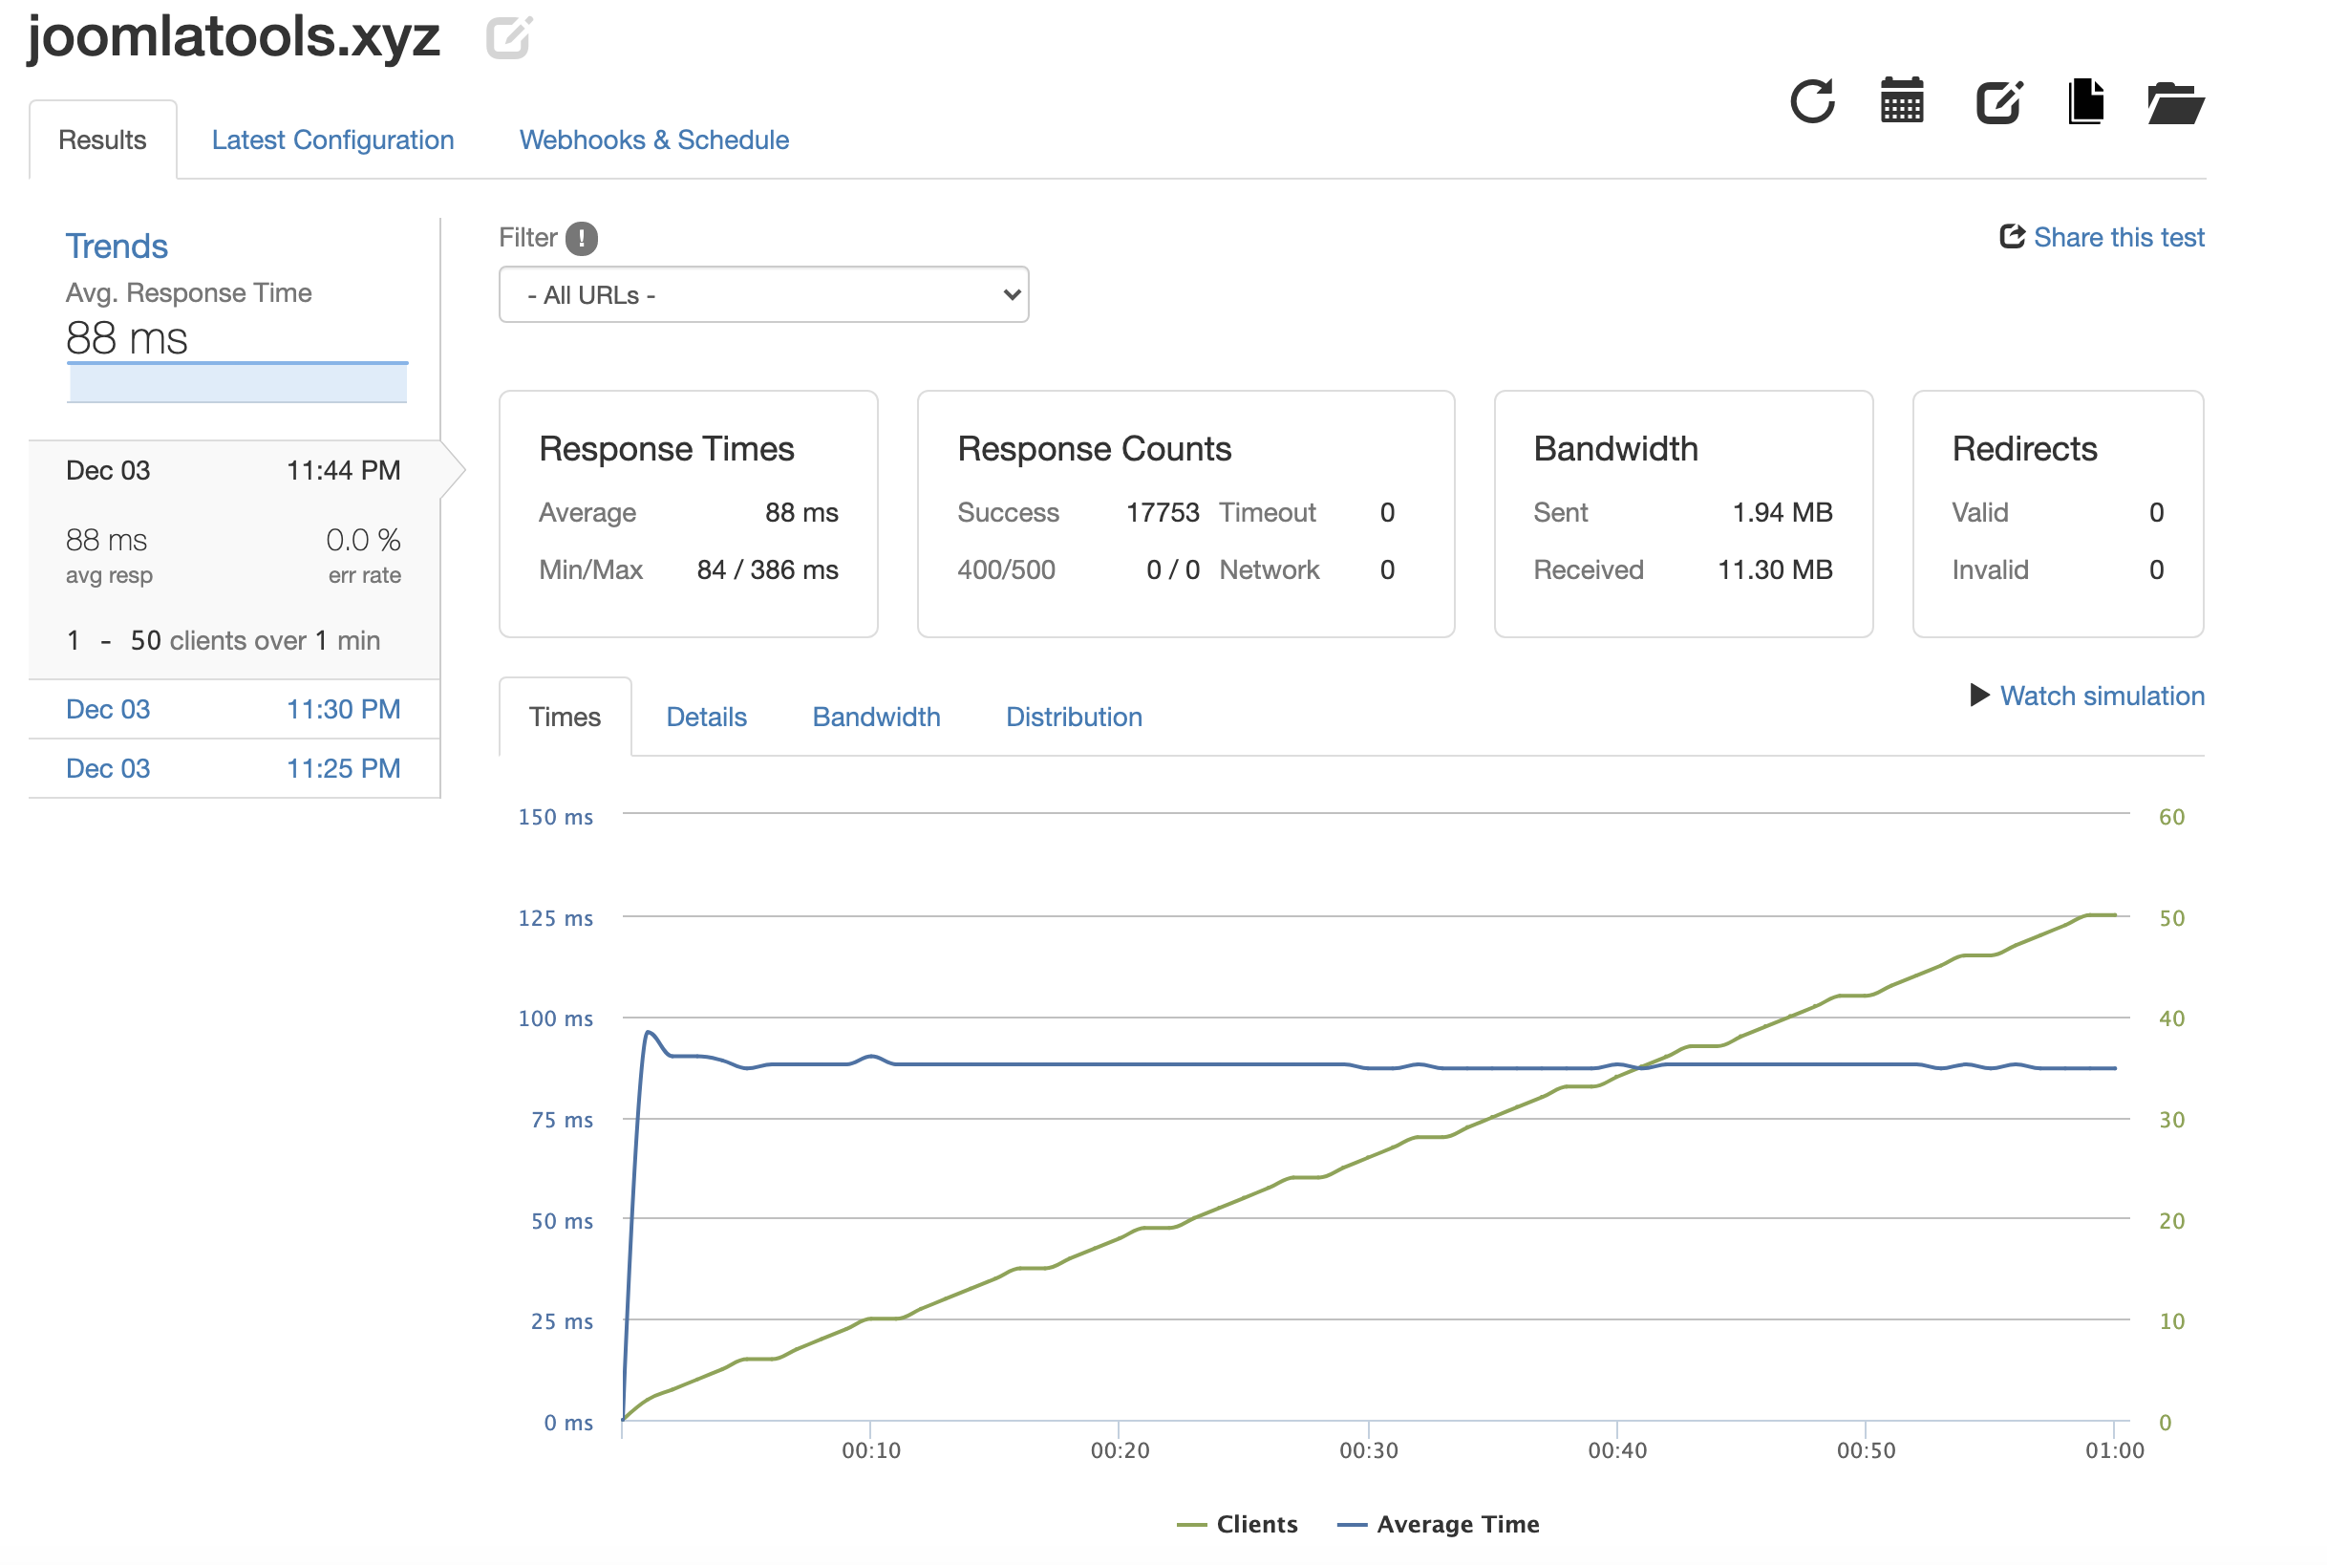The width and height of the screenshot is (2327, 1565).
Task: Click Watch simulation play link
Action: (2088, 696)
